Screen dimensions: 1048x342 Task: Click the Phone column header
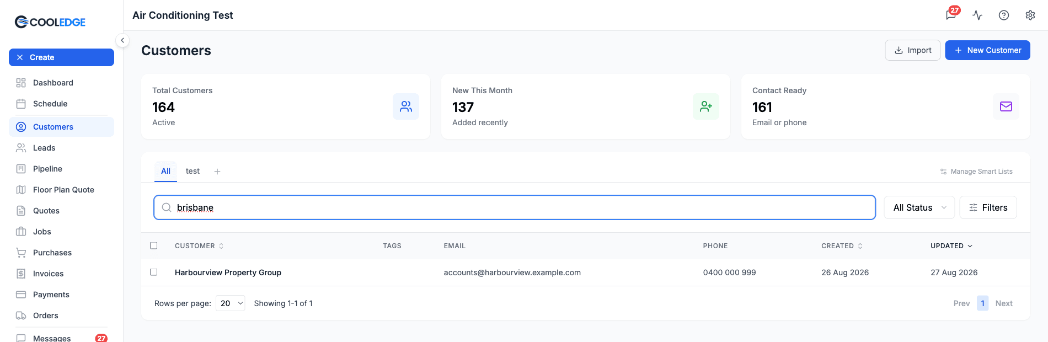click(715, 246)
